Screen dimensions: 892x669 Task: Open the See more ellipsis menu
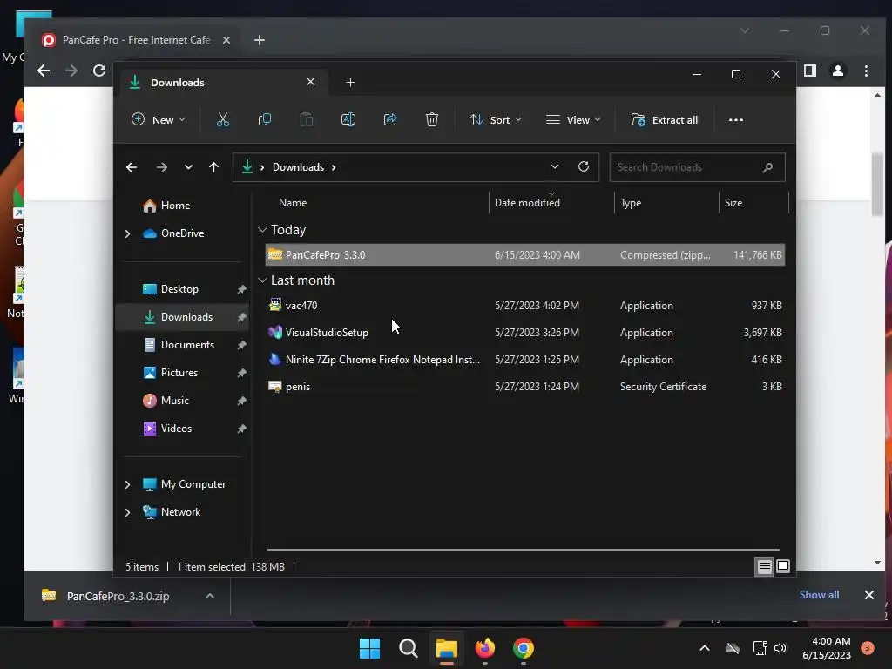point(735,120)
